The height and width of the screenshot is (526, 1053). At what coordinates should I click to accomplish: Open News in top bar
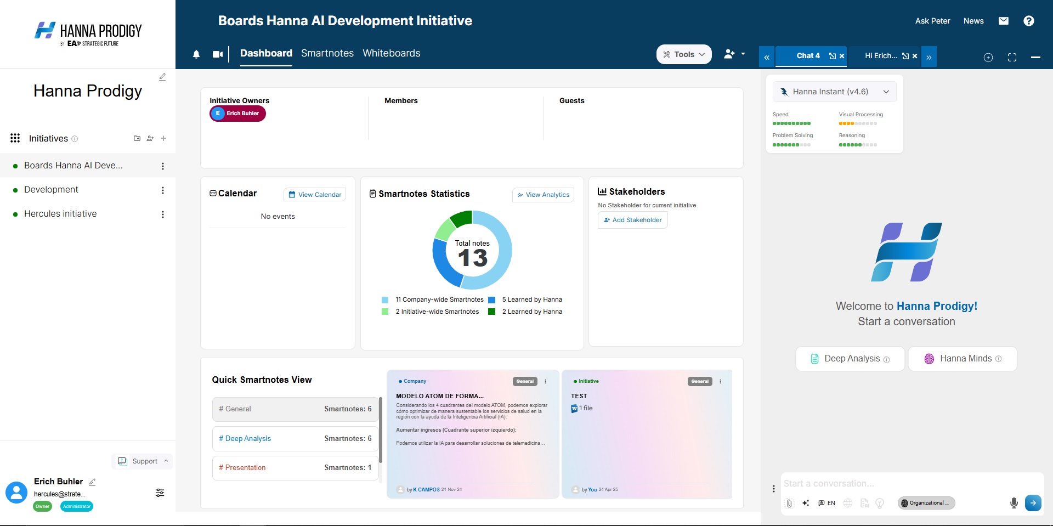point(973,21)
